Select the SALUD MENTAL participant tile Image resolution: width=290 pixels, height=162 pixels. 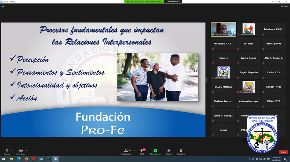[x=224, y=87]
